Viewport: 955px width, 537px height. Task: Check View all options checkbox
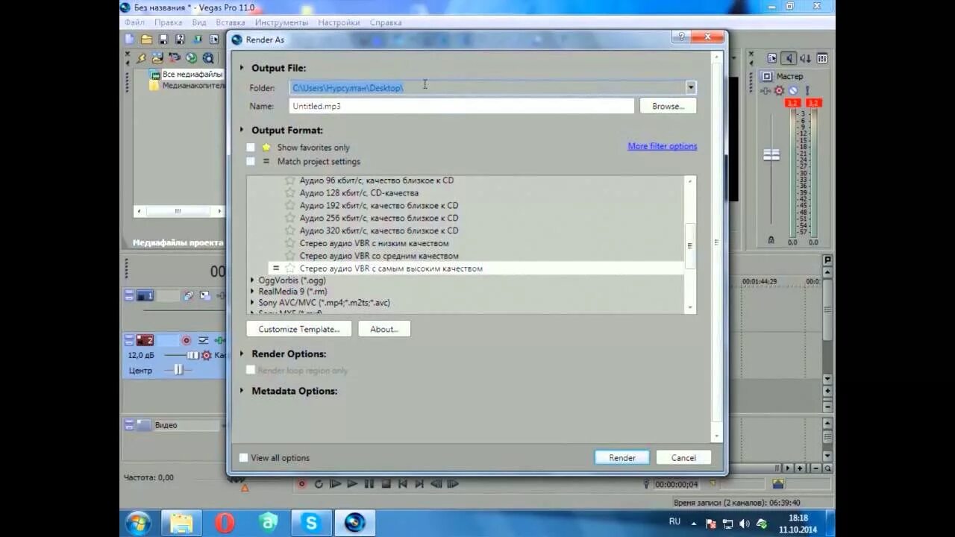[x=243, y=458]
